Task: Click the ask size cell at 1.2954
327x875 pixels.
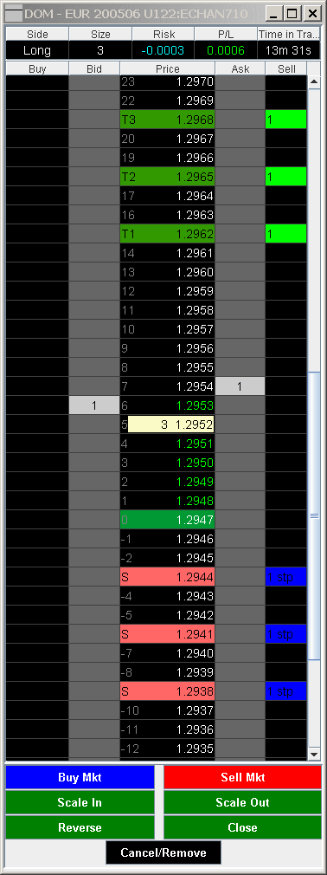Action: (240, 386)
